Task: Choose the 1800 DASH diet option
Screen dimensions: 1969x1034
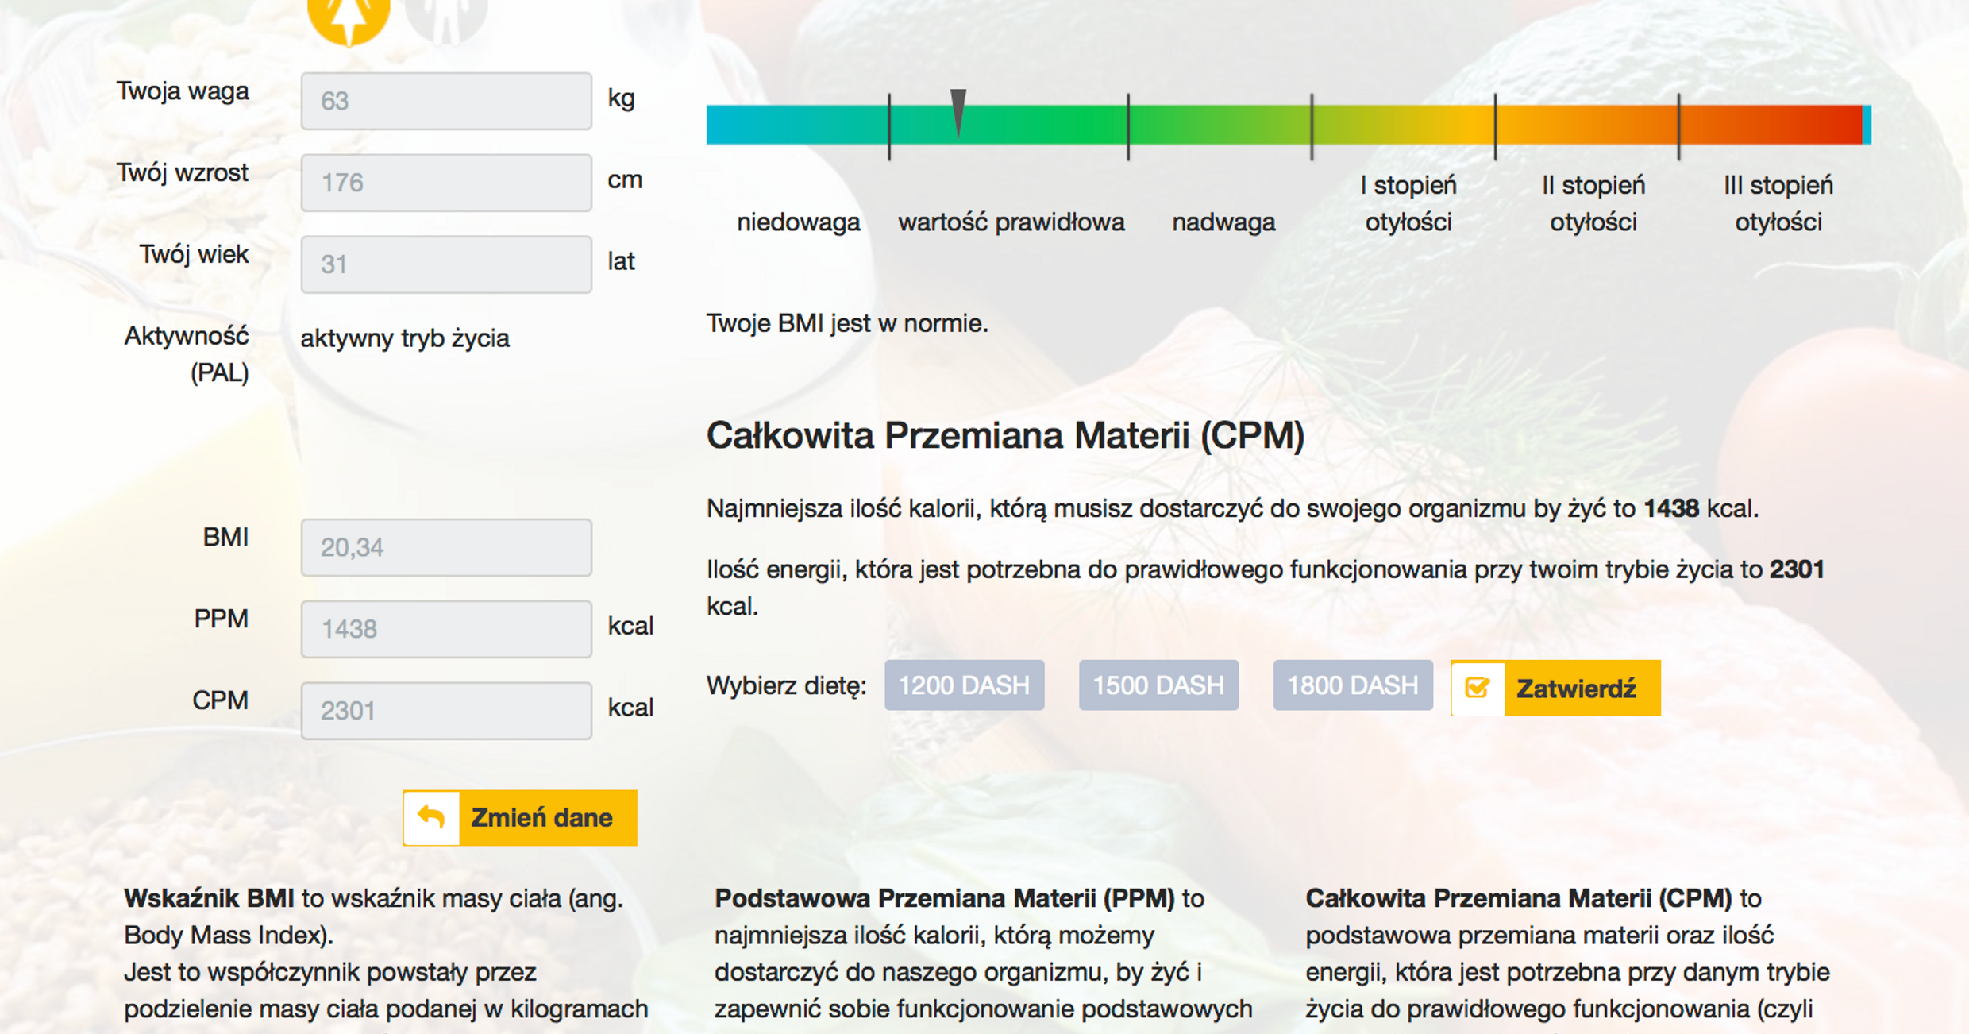Action: [1352, 685]
